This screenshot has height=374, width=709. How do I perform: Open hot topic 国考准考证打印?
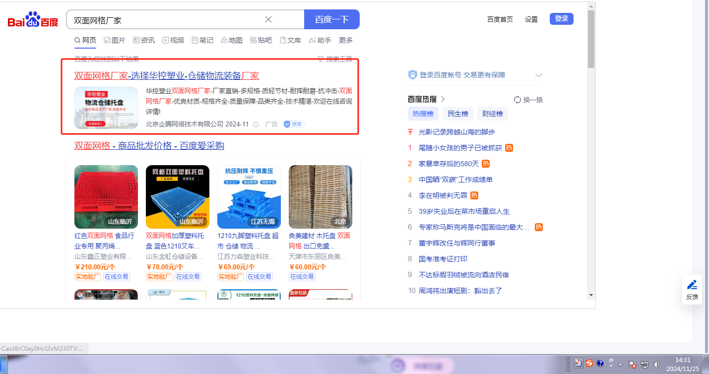click(x=443, y=259)
